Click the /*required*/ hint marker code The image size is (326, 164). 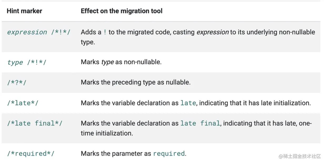click(30, 154)
